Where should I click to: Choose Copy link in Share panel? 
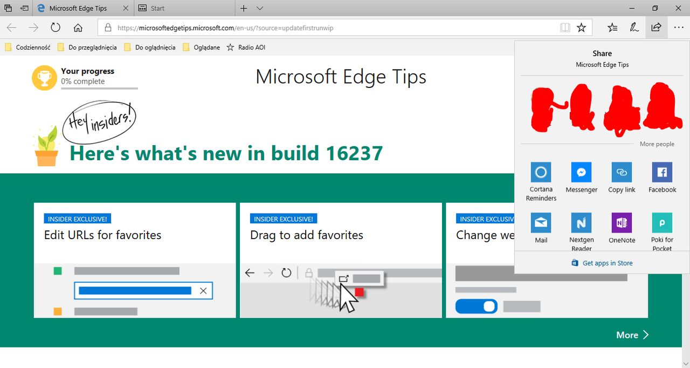(x=622, y=178)
